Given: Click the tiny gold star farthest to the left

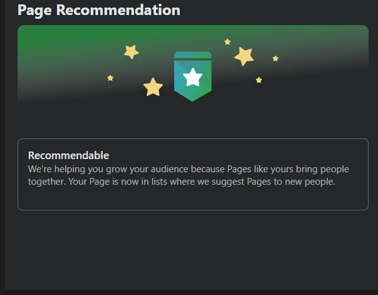Looking at the screenshot, I should pyautogui.click(x=110, y=78).
